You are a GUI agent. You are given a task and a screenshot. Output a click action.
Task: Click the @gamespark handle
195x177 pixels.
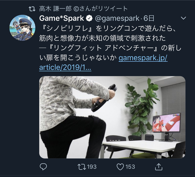[x=117, y=19]
